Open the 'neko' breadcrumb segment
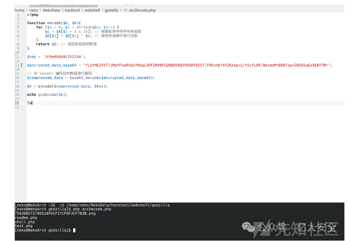This screenshot has height=241, width=347. tap(33, 10)
